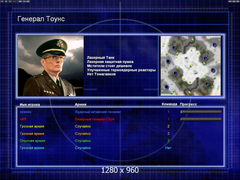Image resolution: width=240 pixels, height=180 pixels.
Task: Select start position 3 on the minimap
Action: (x=207, y=84)
